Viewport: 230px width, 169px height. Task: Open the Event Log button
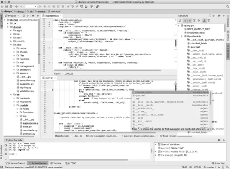coord(218,163)
